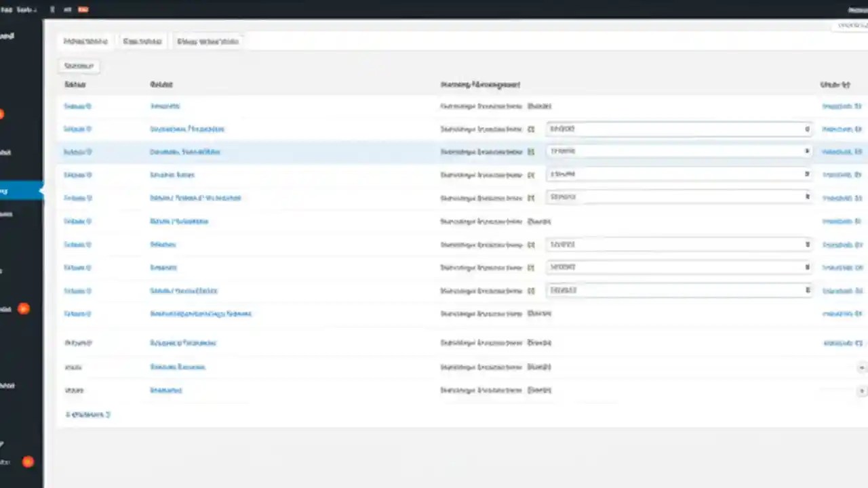Click the home icon in the top navigation bar
This screenshot has height=488, width=868.
click(x=52, y=9)
